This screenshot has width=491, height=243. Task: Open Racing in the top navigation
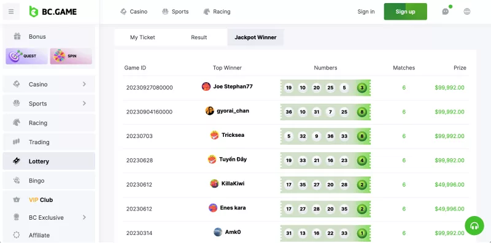point(217,12)
